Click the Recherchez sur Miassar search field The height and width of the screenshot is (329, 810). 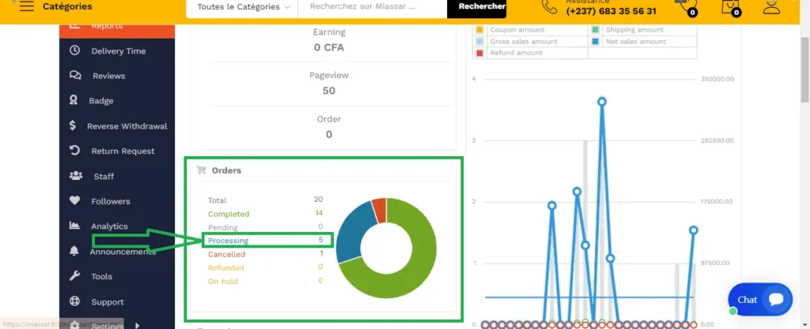(x=372, y=7)
